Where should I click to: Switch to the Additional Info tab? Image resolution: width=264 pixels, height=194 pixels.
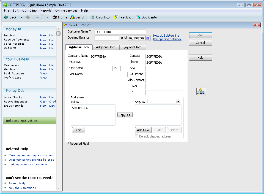(x=106, y=47)
